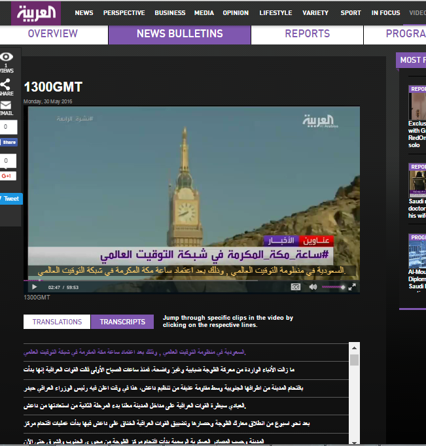The image size is (426, 446).
Task: Open the IN FOCUS section
Action: coord(385,13)
